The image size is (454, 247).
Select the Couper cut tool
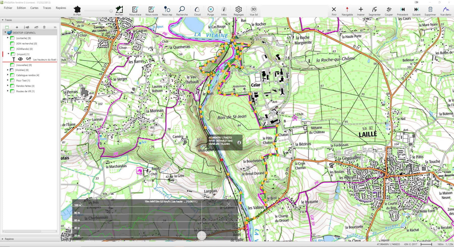click(x=389, y=11)
